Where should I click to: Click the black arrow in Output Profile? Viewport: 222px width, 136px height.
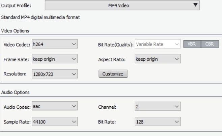click(x=195, y=5)
